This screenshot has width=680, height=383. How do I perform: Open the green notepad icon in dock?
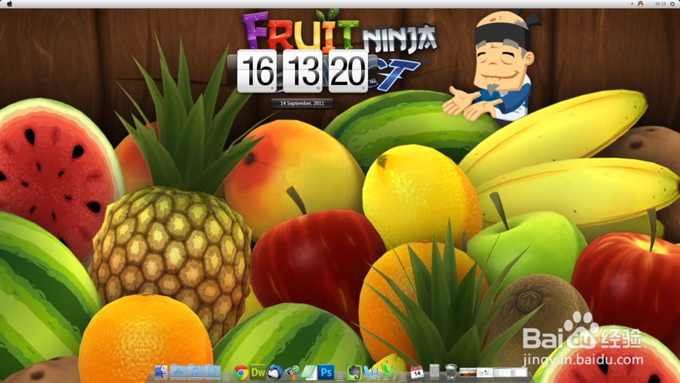[x=309, y=372]
